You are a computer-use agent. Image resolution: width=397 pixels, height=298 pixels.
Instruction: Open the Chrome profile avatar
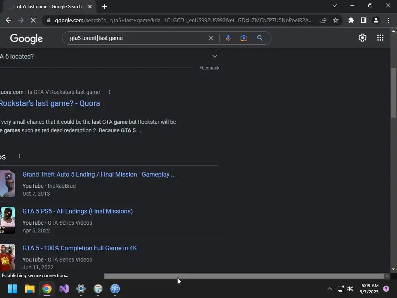click(376, 20)
